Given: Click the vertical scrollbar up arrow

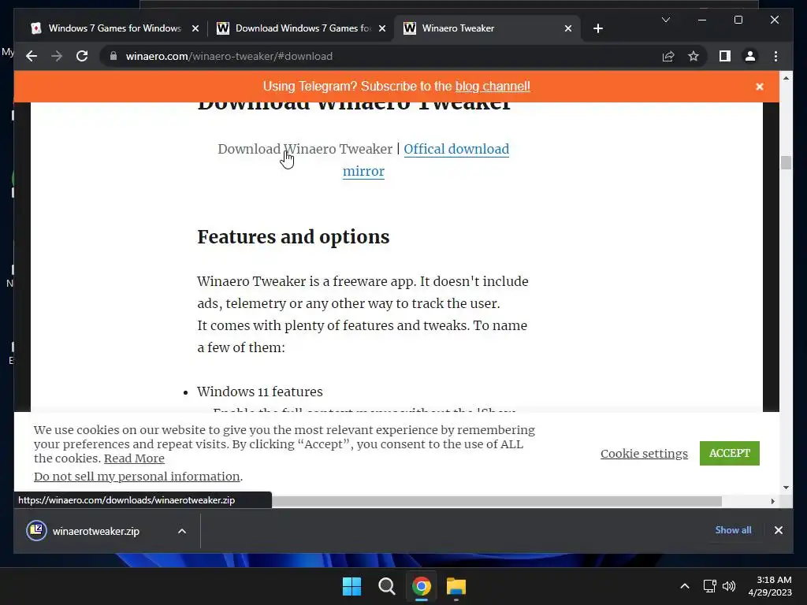Looking at the screenshot, I should click(786, 78).
